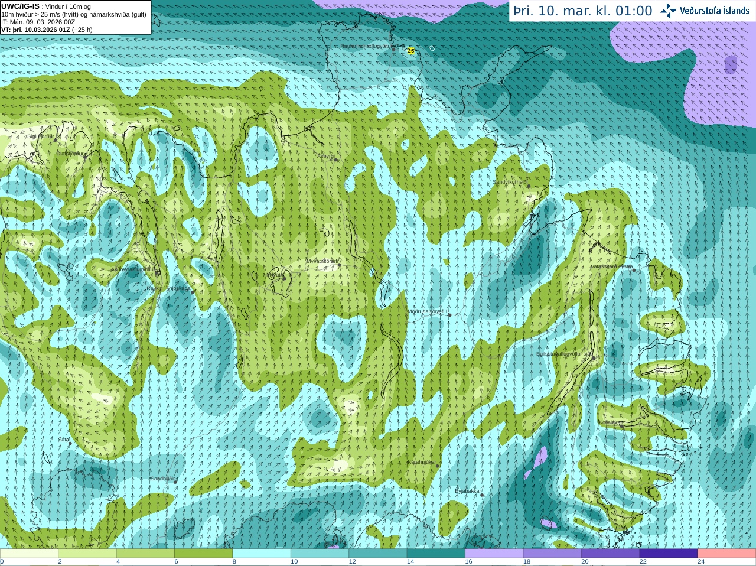756x566 pixels.
Task: Select the Eyjabakkar station marker
Action: click(483, 495)
